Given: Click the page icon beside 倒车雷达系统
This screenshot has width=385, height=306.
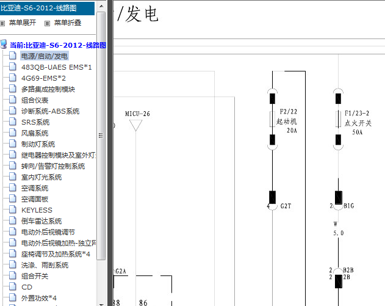Looking at the screenshot, I should (x=13, y=220).
